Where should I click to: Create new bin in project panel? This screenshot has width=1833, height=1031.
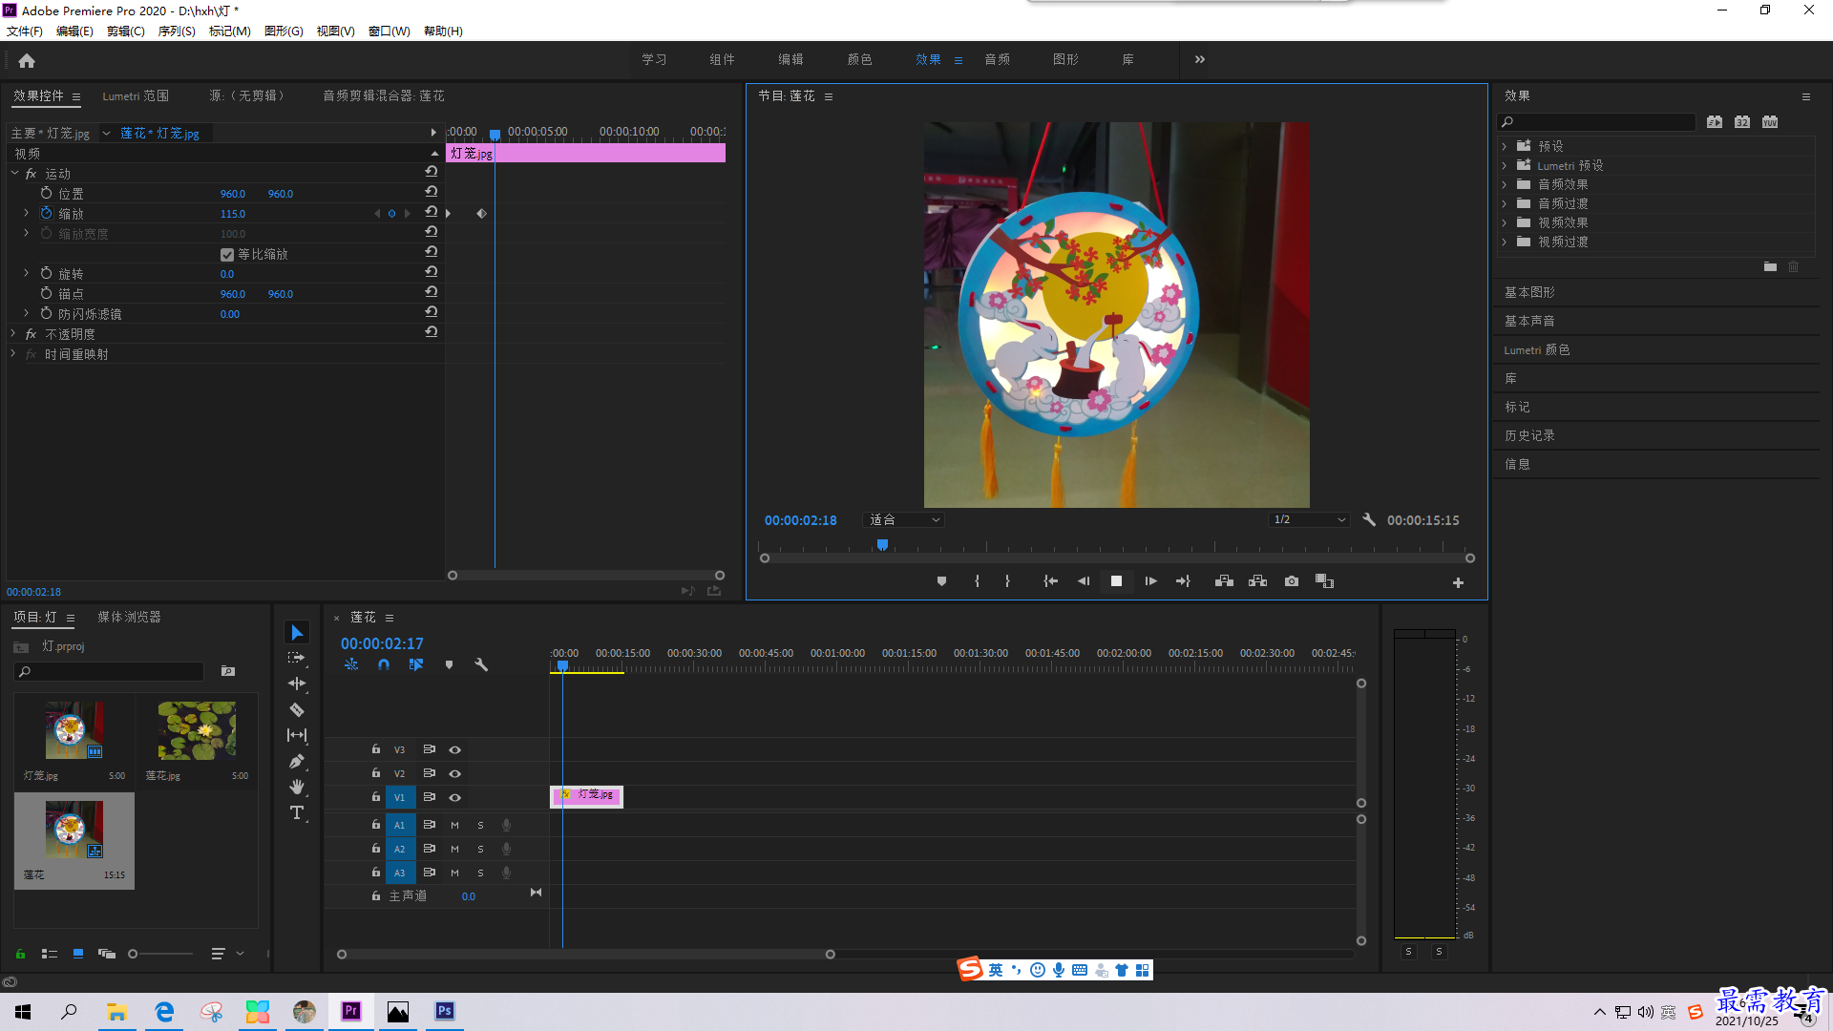click(x=227, y=671)
